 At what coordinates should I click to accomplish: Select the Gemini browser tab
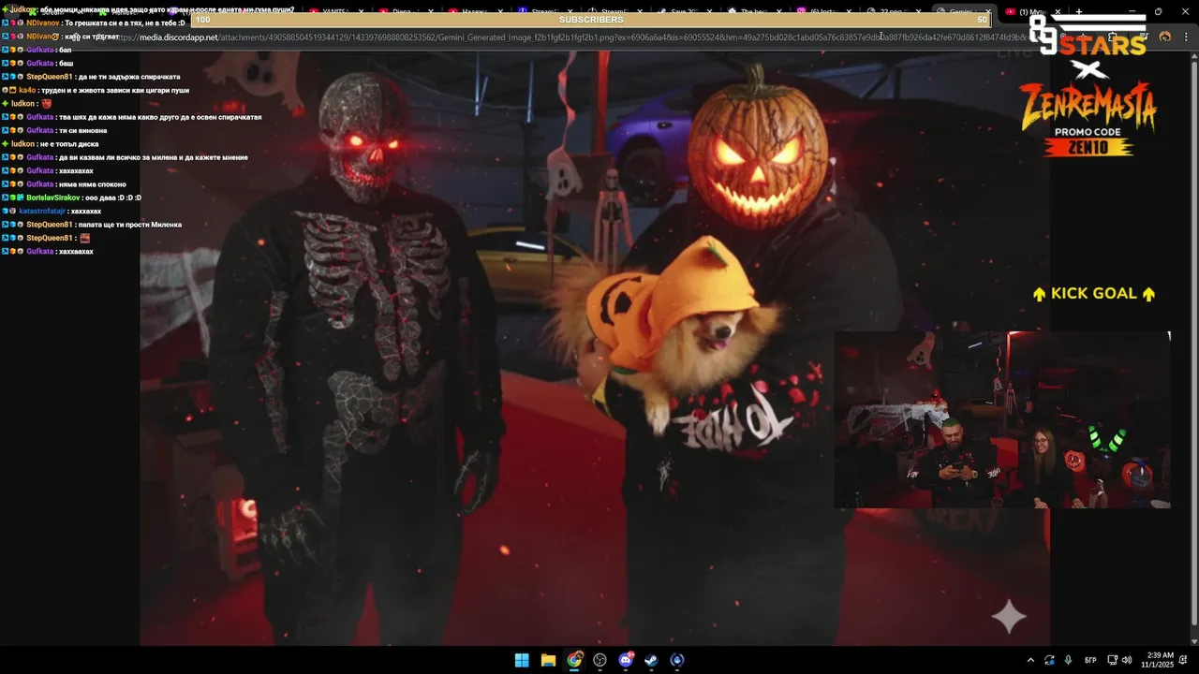961,11
